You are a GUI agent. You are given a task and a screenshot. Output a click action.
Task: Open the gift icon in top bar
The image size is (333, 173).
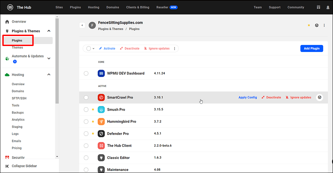point(318,7)
